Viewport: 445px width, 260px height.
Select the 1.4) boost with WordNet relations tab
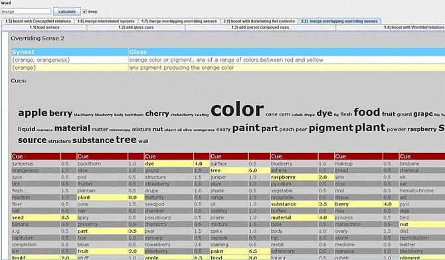[x=391, y=27]
